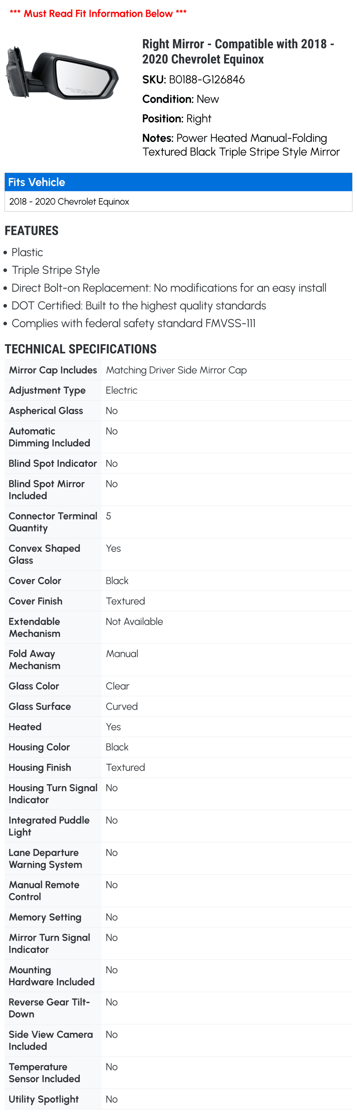This screenshot has height=1114, width=357.
Task: Click the Cover Finish Textured value
Action: click(125, 601)
